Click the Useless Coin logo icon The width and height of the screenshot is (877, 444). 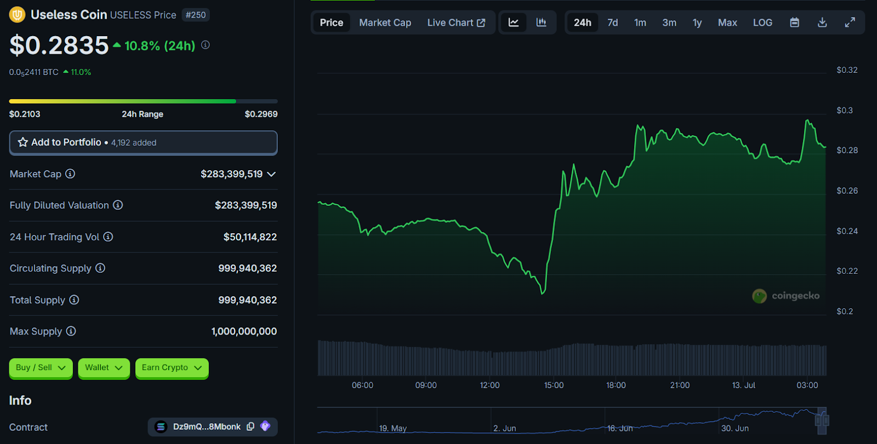pos(18,15)
